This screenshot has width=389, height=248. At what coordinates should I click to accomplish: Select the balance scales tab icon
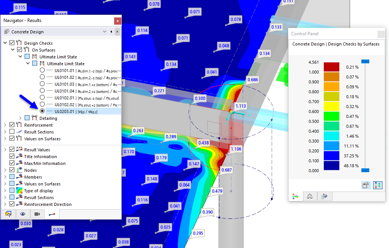[310, 196]
